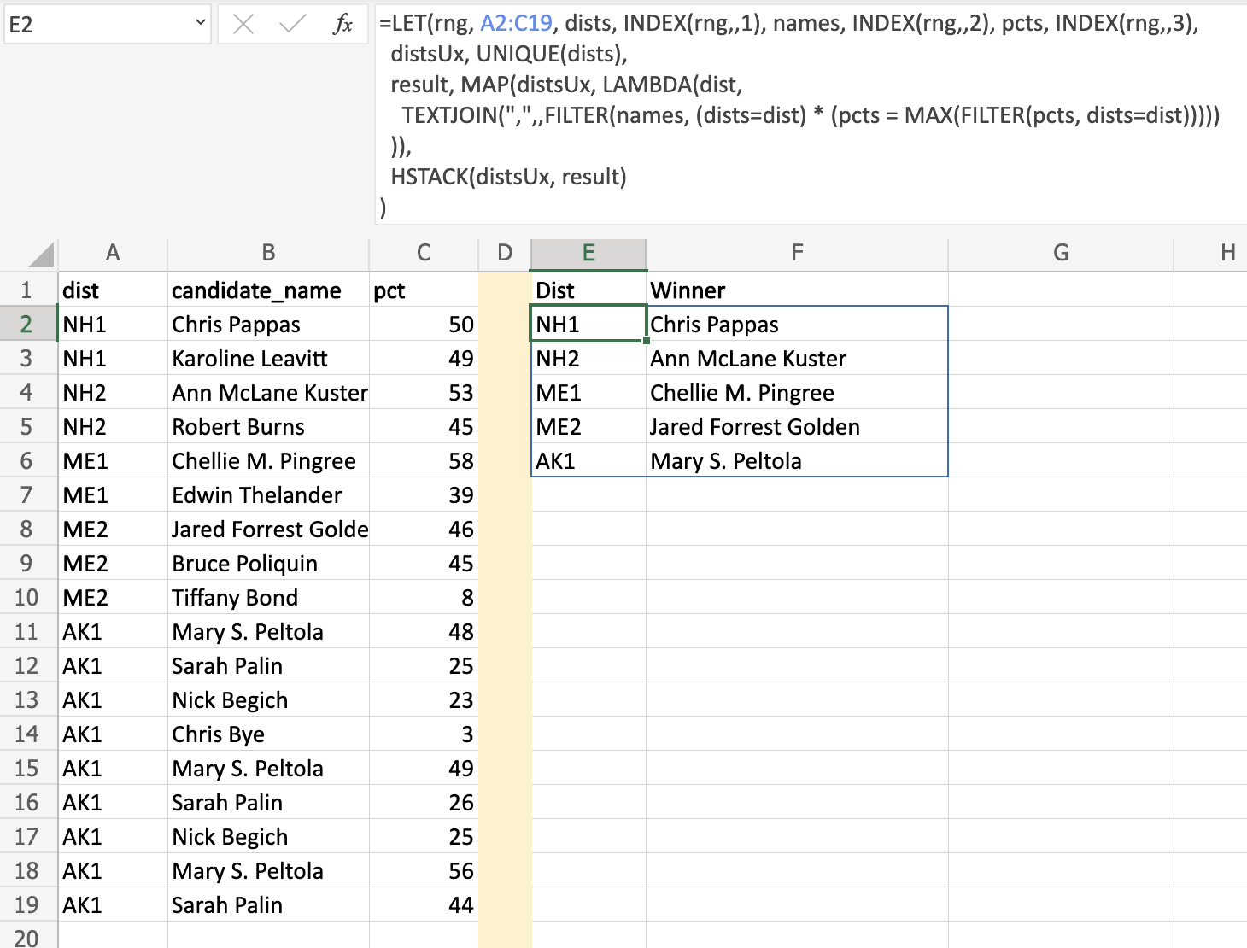Image resolution: width=1247 pixels, height=948 pixels.
Task: Open the Insert Function fx icon
Action: click(342, 24)
